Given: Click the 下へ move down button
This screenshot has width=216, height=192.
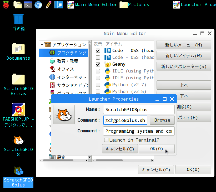Looking at the screenshot, I should pos(194,96).
